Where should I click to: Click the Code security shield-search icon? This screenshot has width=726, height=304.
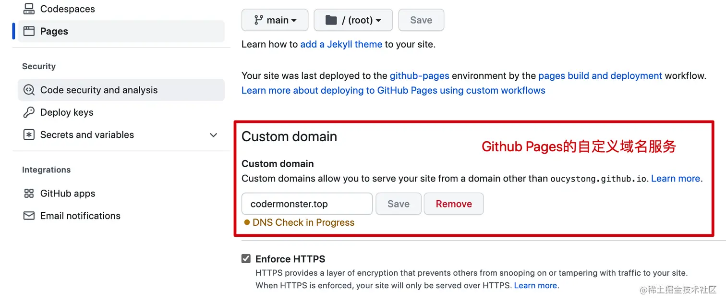29,90
